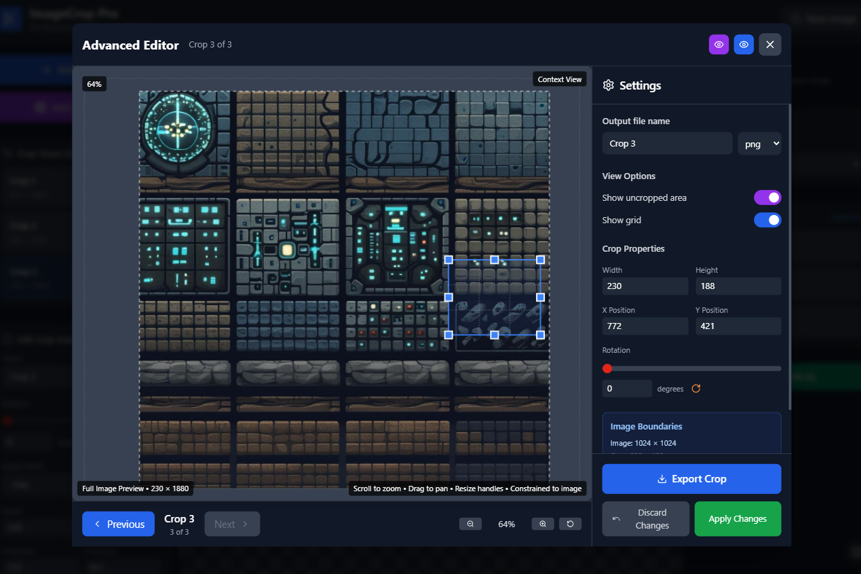This screenshot has height=574, width=861.
Task: Click the Height field showing 188
Action: [738, 286]
